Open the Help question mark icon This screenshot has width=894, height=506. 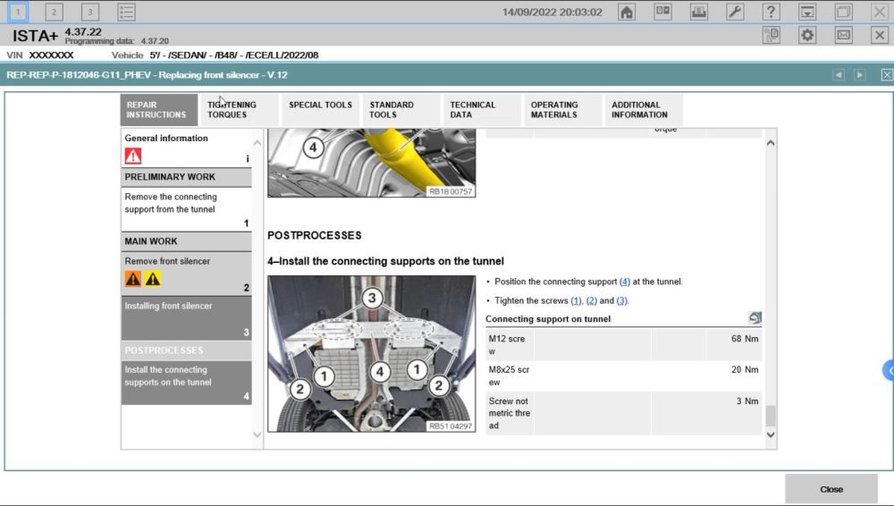click(x=771, y=12)
